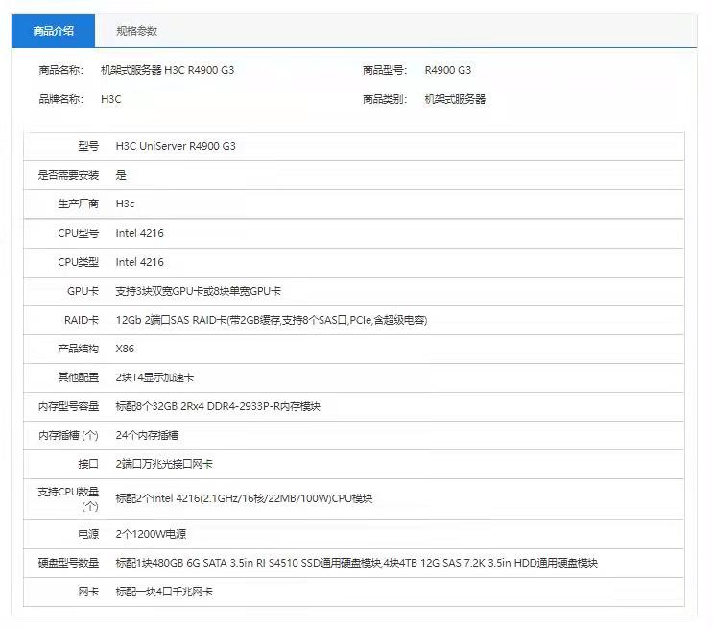The width and height of the screenshot is (713, 628).
Task: Select Intel 4216 in CPU类型 row
Action: coord(139,262)
